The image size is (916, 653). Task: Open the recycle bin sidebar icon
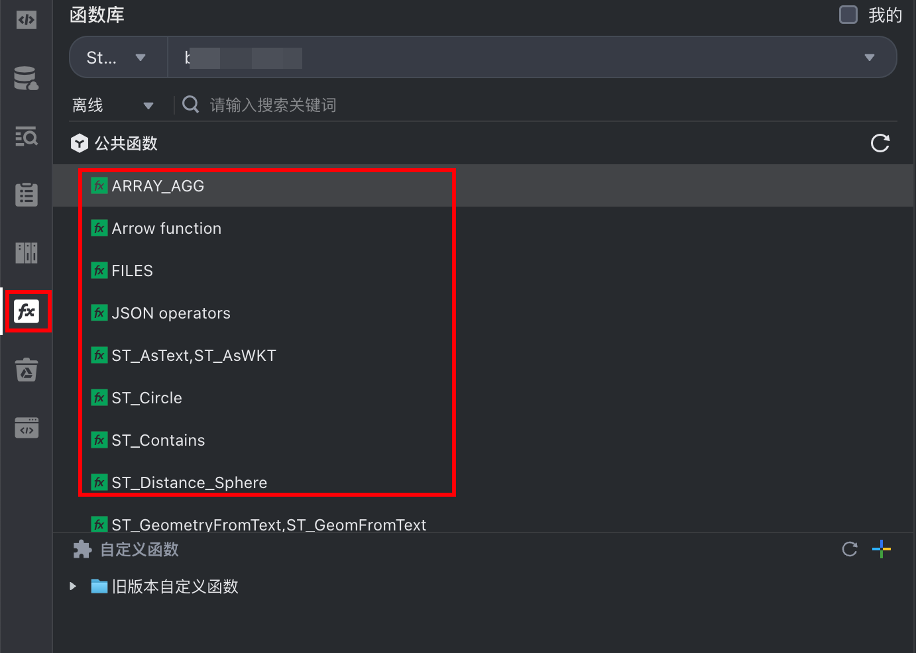point(27,370)
